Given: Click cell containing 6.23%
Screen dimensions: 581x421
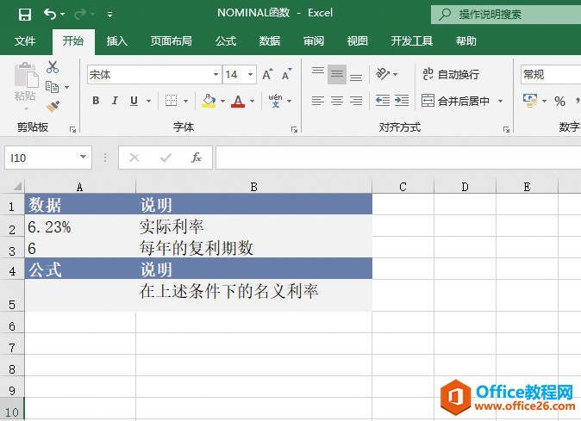Looking at the screenshot, I should click(80, 226).
